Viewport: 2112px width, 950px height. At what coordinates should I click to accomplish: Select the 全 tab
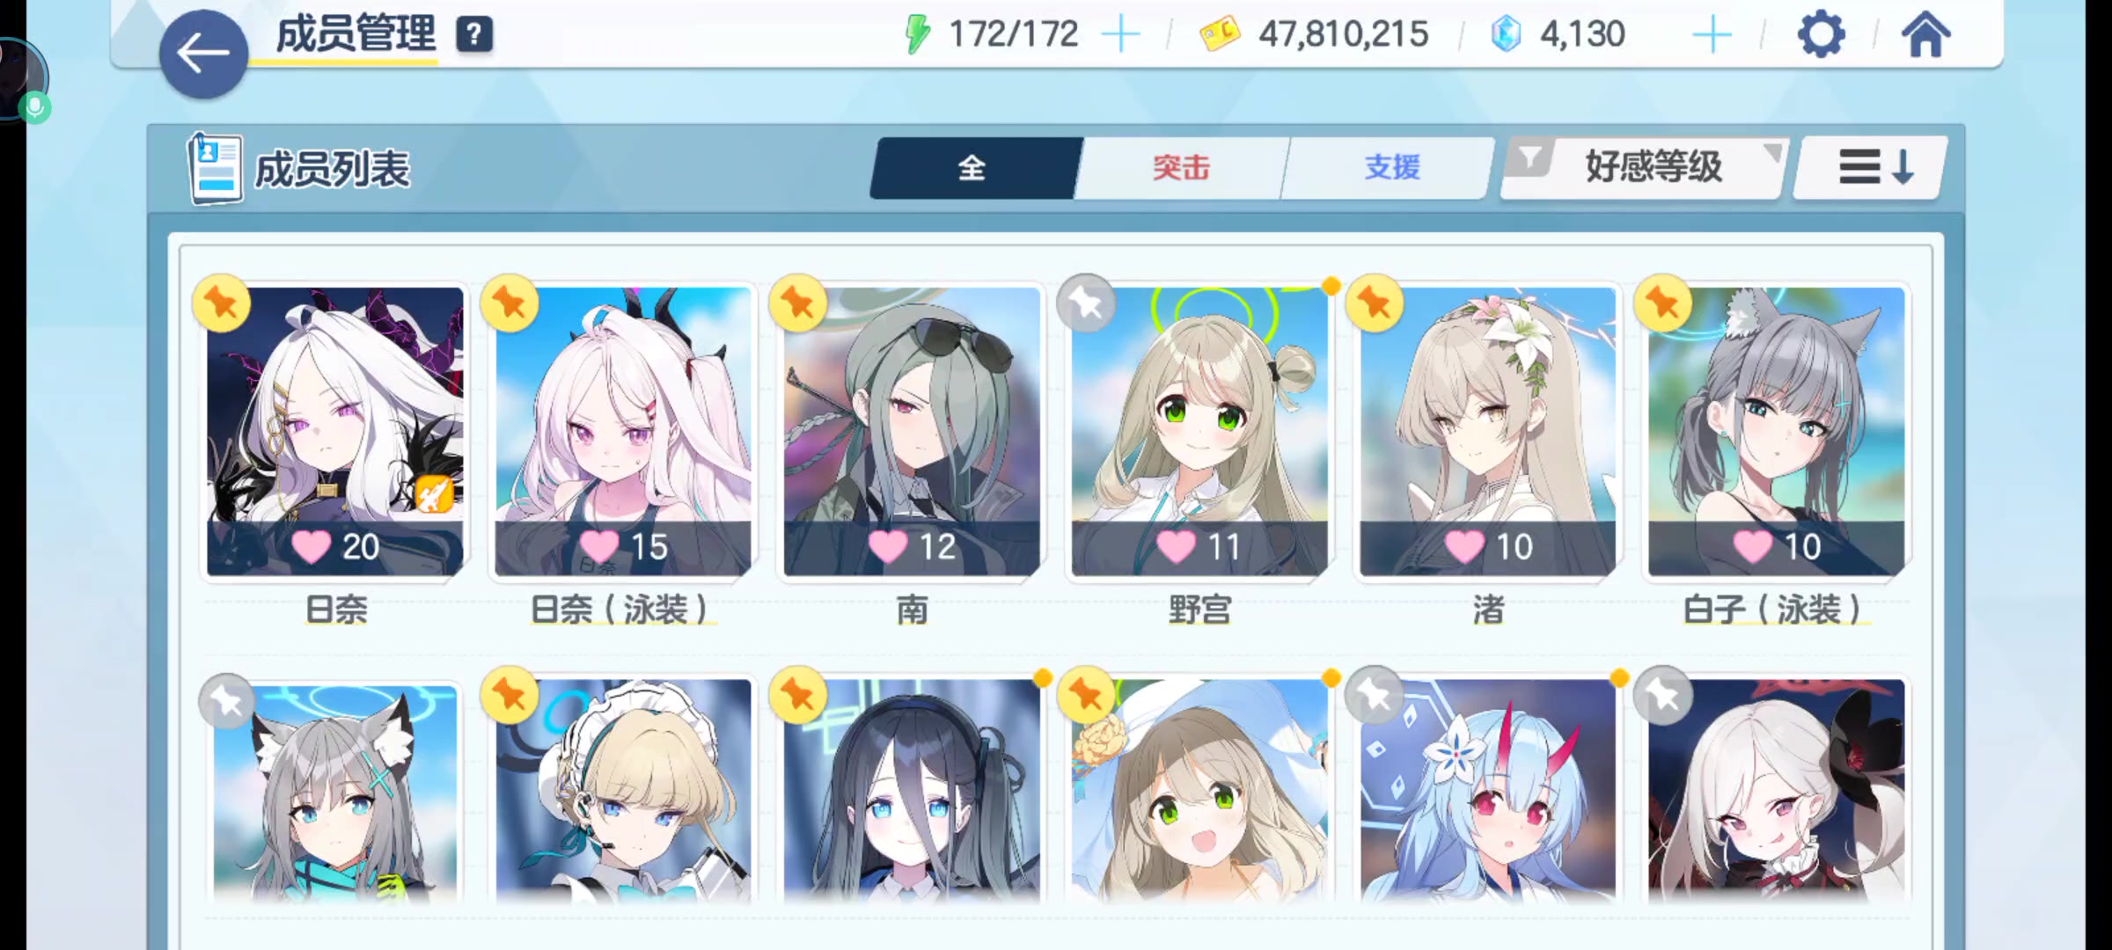(973, 167)
